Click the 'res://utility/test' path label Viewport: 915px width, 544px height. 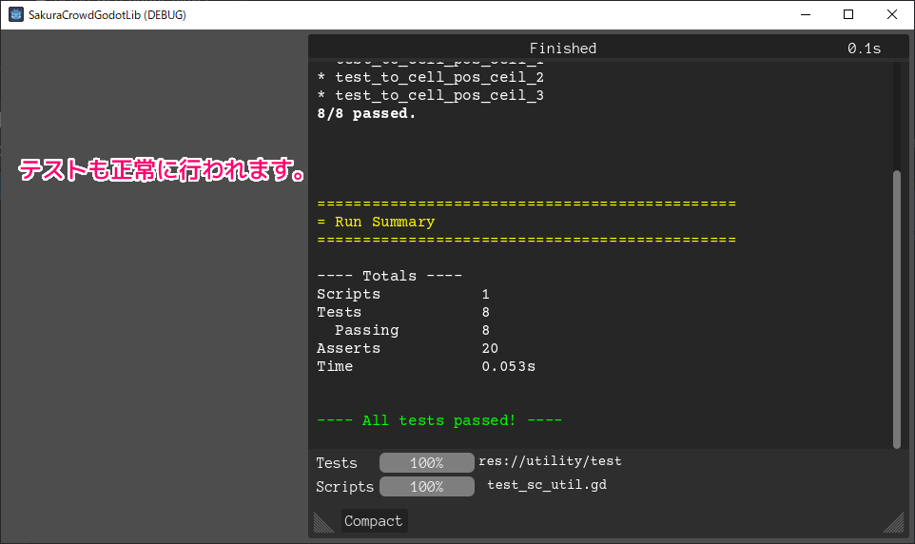(x=550, y=461)
